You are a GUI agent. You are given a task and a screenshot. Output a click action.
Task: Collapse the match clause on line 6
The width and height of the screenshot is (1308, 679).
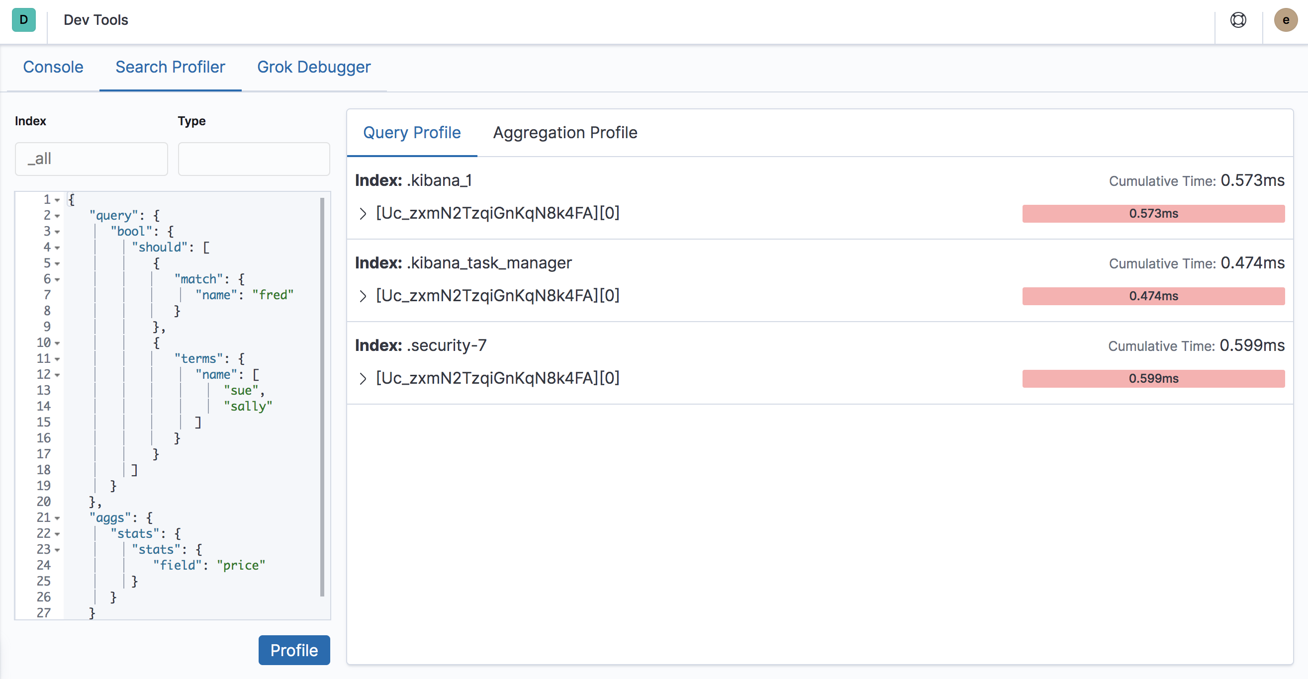(x=57, y=280)
